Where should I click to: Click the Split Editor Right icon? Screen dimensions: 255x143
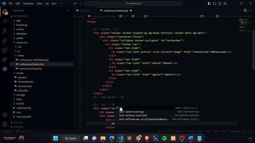click(245, 11)
